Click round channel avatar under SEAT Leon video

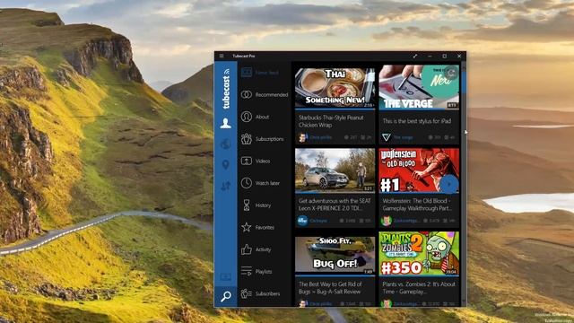point(302,221)
